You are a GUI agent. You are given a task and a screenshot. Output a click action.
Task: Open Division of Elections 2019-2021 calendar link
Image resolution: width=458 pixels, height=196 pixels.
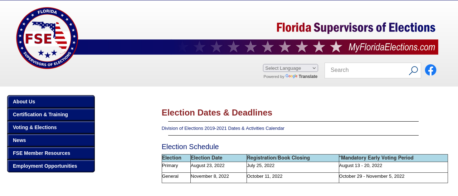(x=223, y=128)
